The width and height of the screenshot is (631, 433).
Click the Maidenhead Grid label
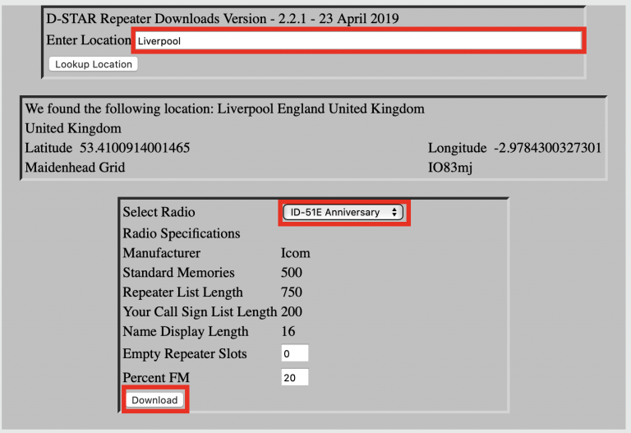point(76,168)
